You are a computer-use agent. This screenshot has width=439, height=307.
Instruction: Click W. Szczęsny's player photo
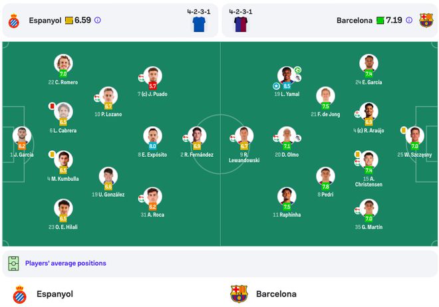point(415,135)
